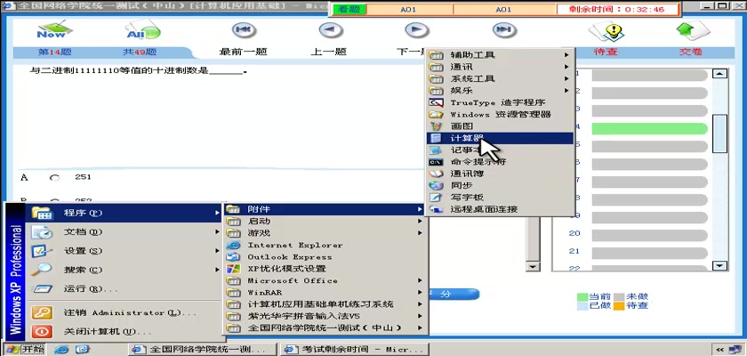
Task: Open 画图 Paint from Accessories
Action: (500, 126)
